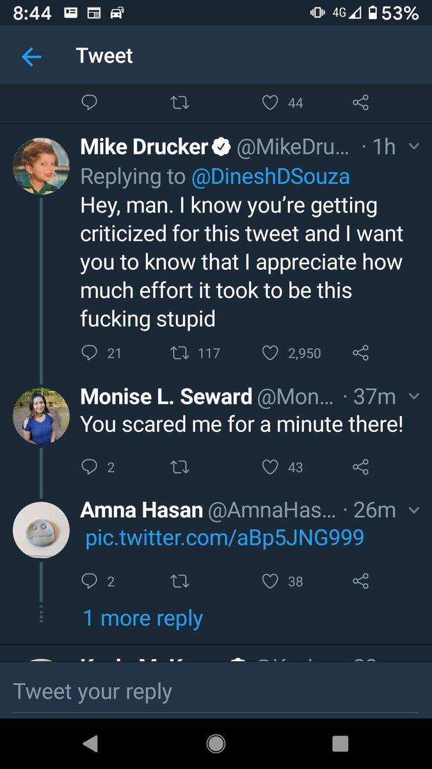Reply to Monise L. Seward's tweet
Image resolution: width=432 pixels, height=769 pixels.
90,467
